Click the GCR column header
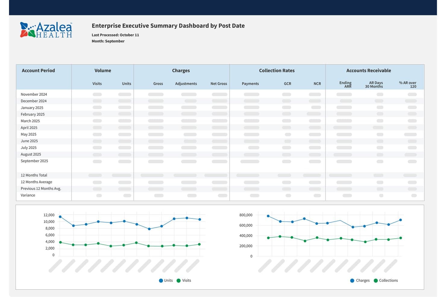 (287, 84)
